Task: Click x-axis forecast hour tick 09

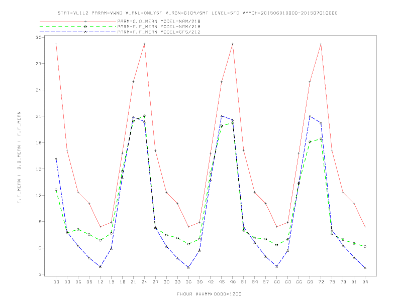Action: click(x=89, y=282)
